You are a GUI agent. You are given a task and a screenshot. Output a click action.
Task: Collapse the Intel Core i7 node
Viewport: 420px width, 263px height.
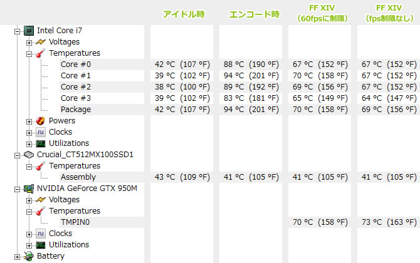17,31
